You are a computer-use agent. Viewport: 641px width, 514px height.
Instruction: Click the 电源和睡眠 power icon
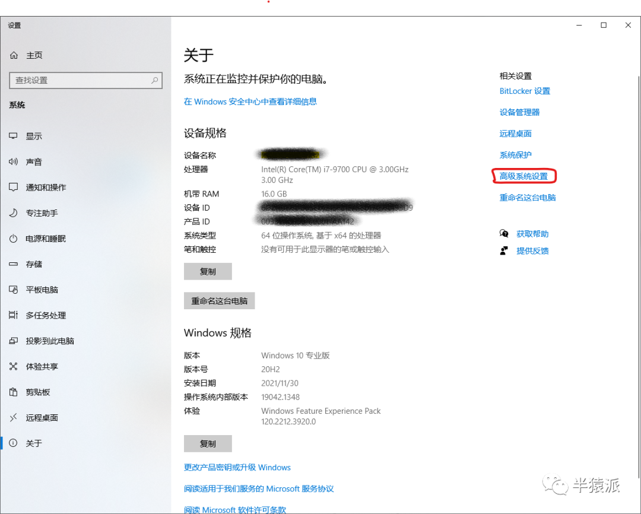coord(14,239)
